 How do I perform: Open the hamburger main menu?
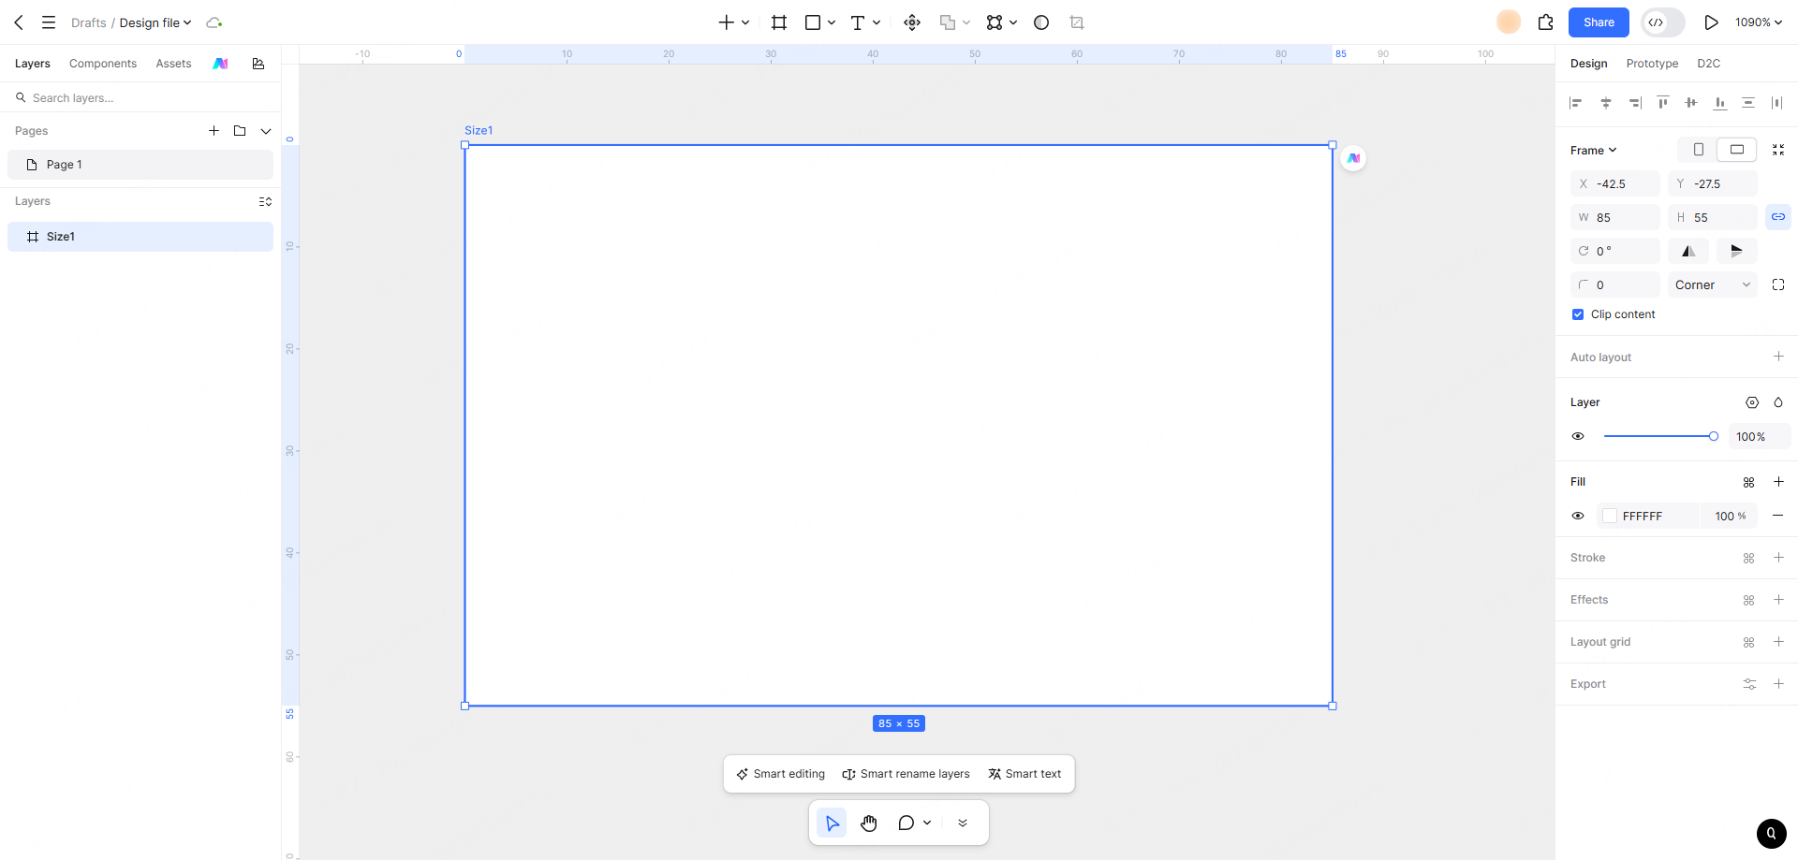click(x=49, y=22)
